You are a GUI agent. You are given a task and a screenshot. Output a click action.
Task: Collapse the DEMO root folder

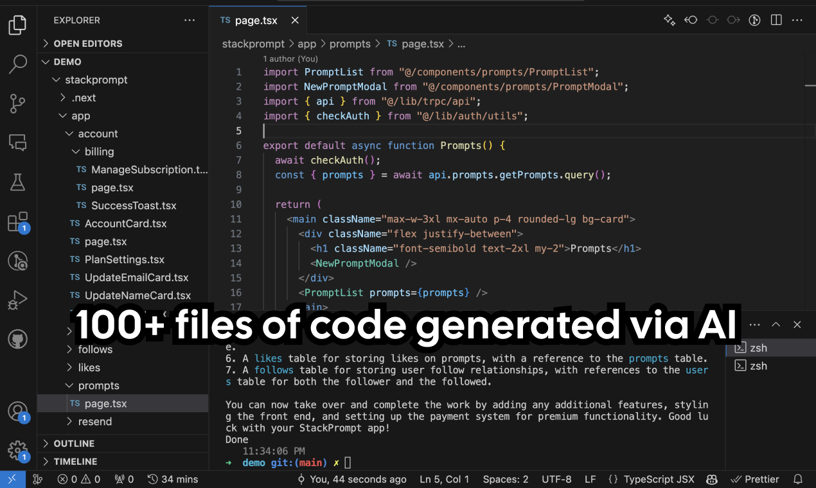pyautogui.click(x=123, y=62)
